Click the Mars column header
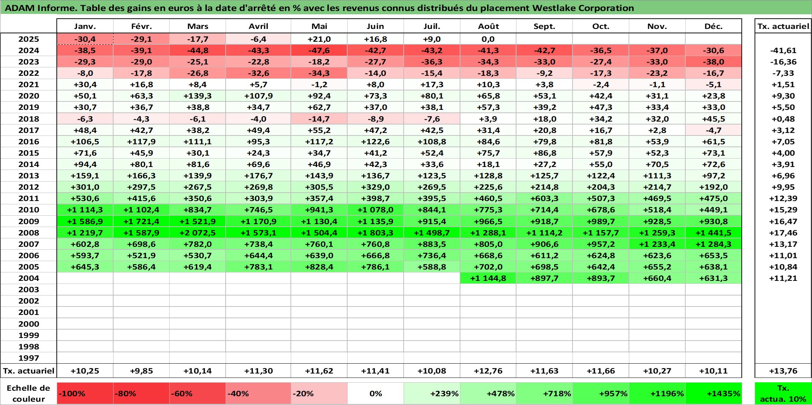The image size is (812, 405). coord(198,26)
